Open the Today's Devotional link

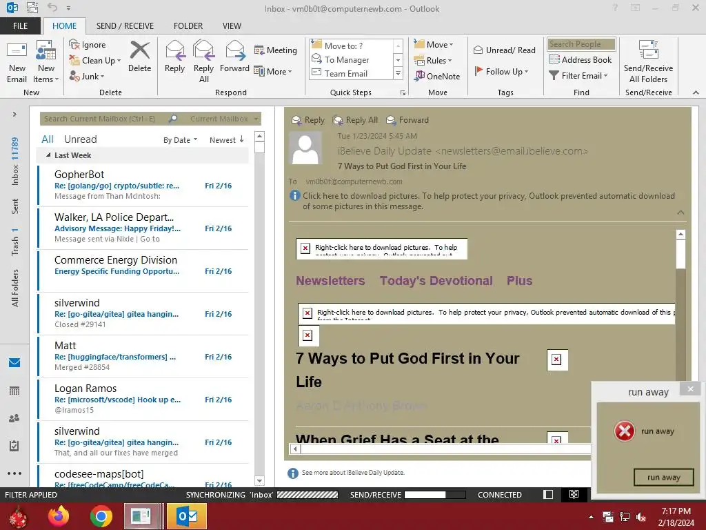click(436, 281)
